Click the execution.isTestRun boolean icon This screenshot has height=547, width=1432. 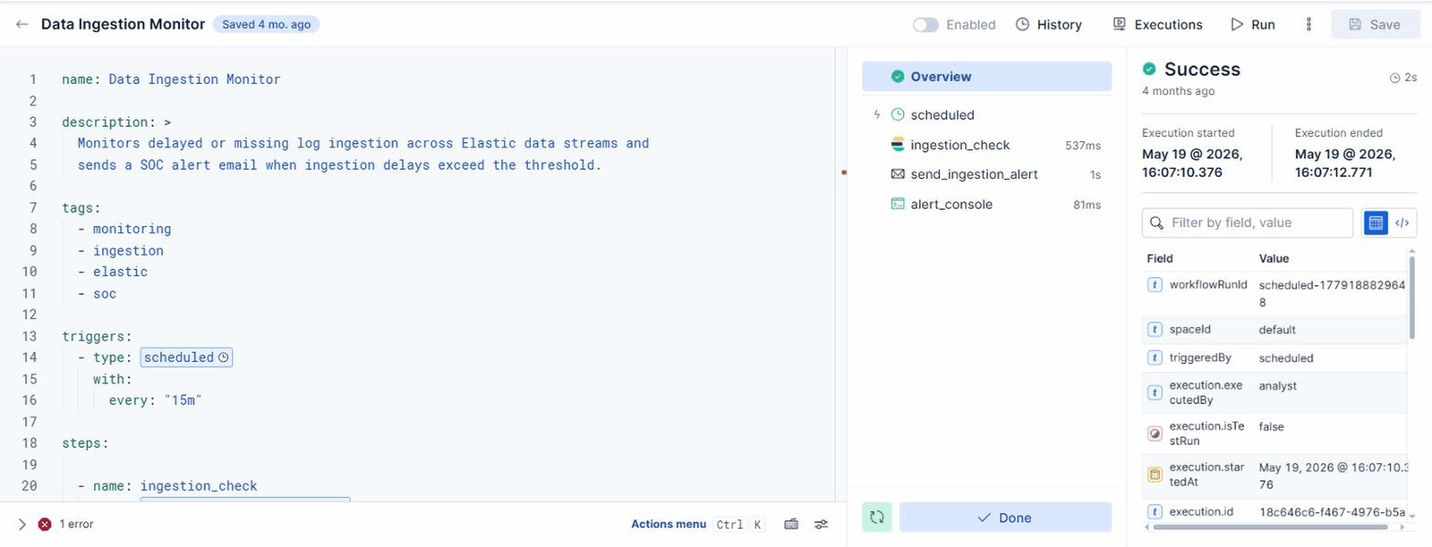(1155, 433)
